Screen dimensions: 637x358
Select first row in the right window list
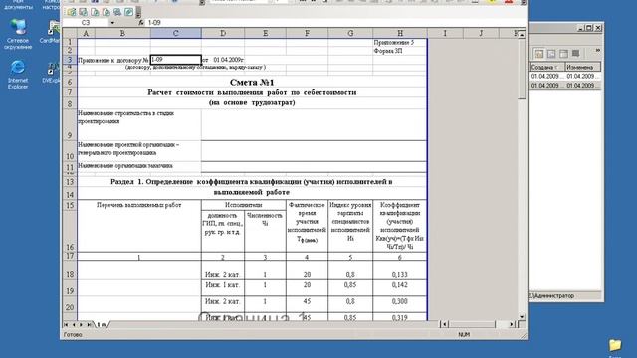click(x=565, y=77)
